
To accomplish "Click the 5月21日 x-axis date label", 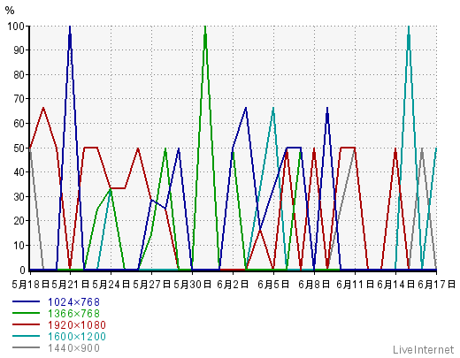I will click(71, 285).
